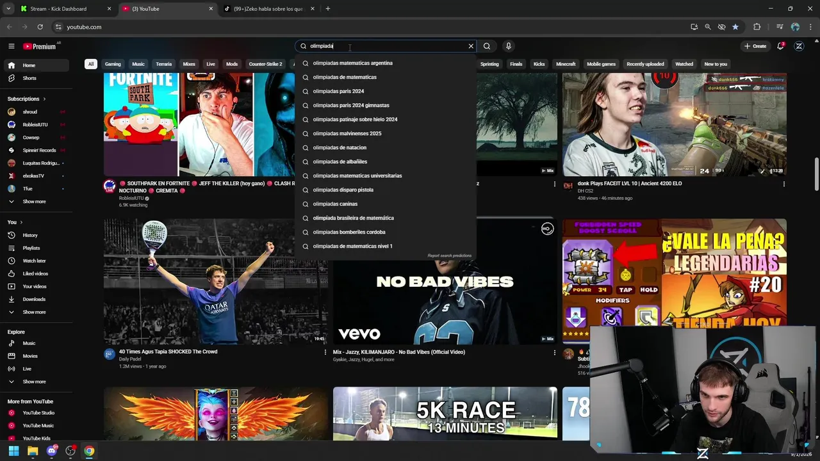The height and width of the screenshot is (461, 820).
Task: Expand the Explore section Show more
Action: pos(37,382)
